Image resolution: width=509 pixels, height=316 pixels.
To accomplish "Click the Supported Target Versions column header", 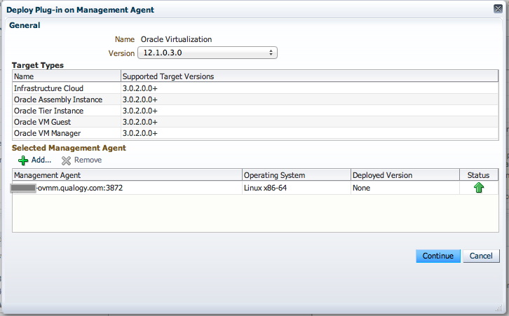I will tap(310, 76).
